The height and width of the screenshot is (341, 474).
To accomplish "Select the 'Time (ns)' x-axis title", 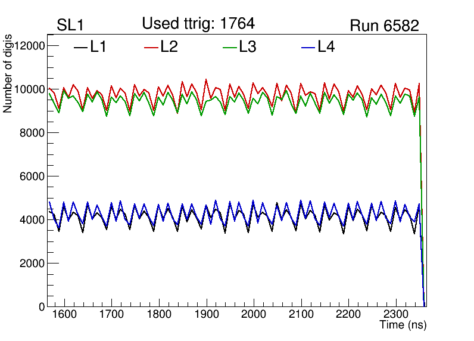I will [403, 325].
